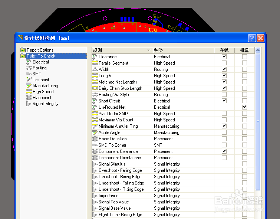
Task: Select the Maximum Via Count rule row
Action: click(173, 120)
